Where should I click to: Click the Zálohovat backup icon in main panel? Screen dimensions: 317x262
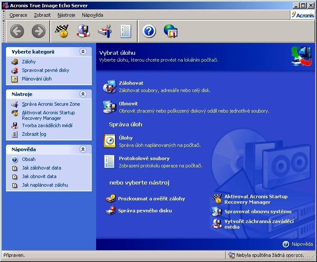pos(109,86)
